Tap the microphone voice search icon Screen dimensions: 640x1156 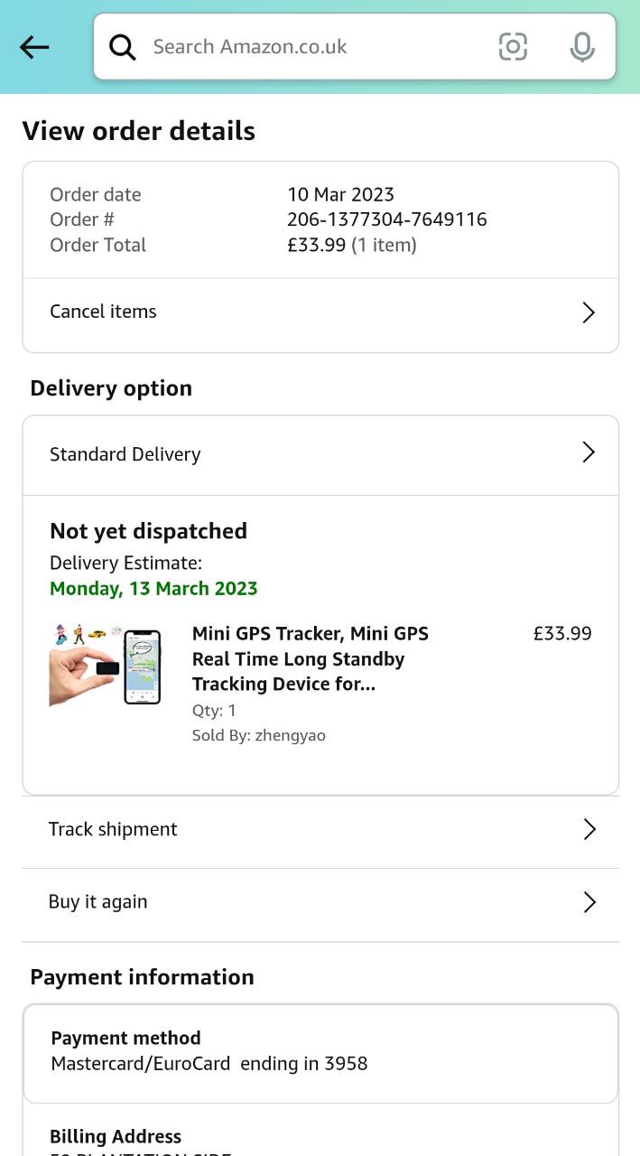pyautogui.click(x=582, y=47)
